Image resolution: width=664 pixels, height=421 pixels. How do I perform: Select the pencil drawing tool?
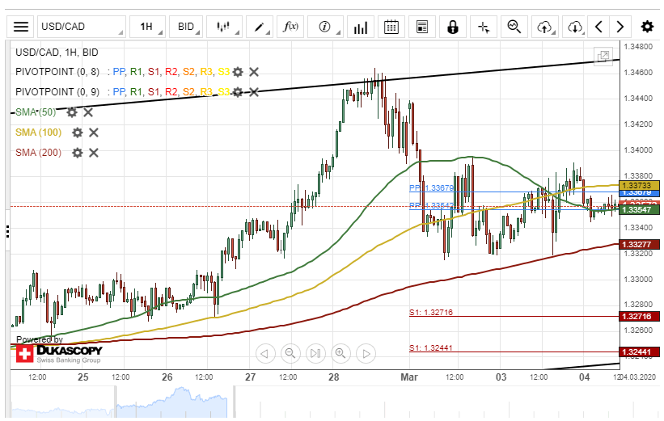coord(259,27)
